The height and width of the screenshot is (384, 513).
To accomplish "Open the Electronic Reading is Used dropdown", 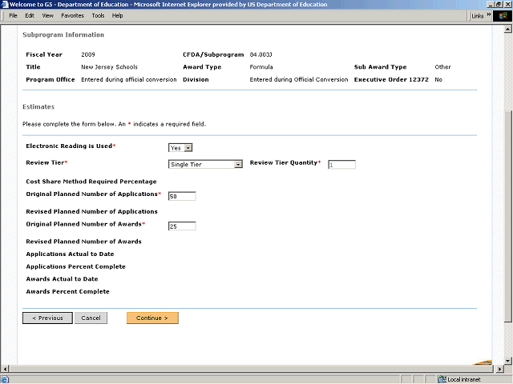I will point(188,148).
